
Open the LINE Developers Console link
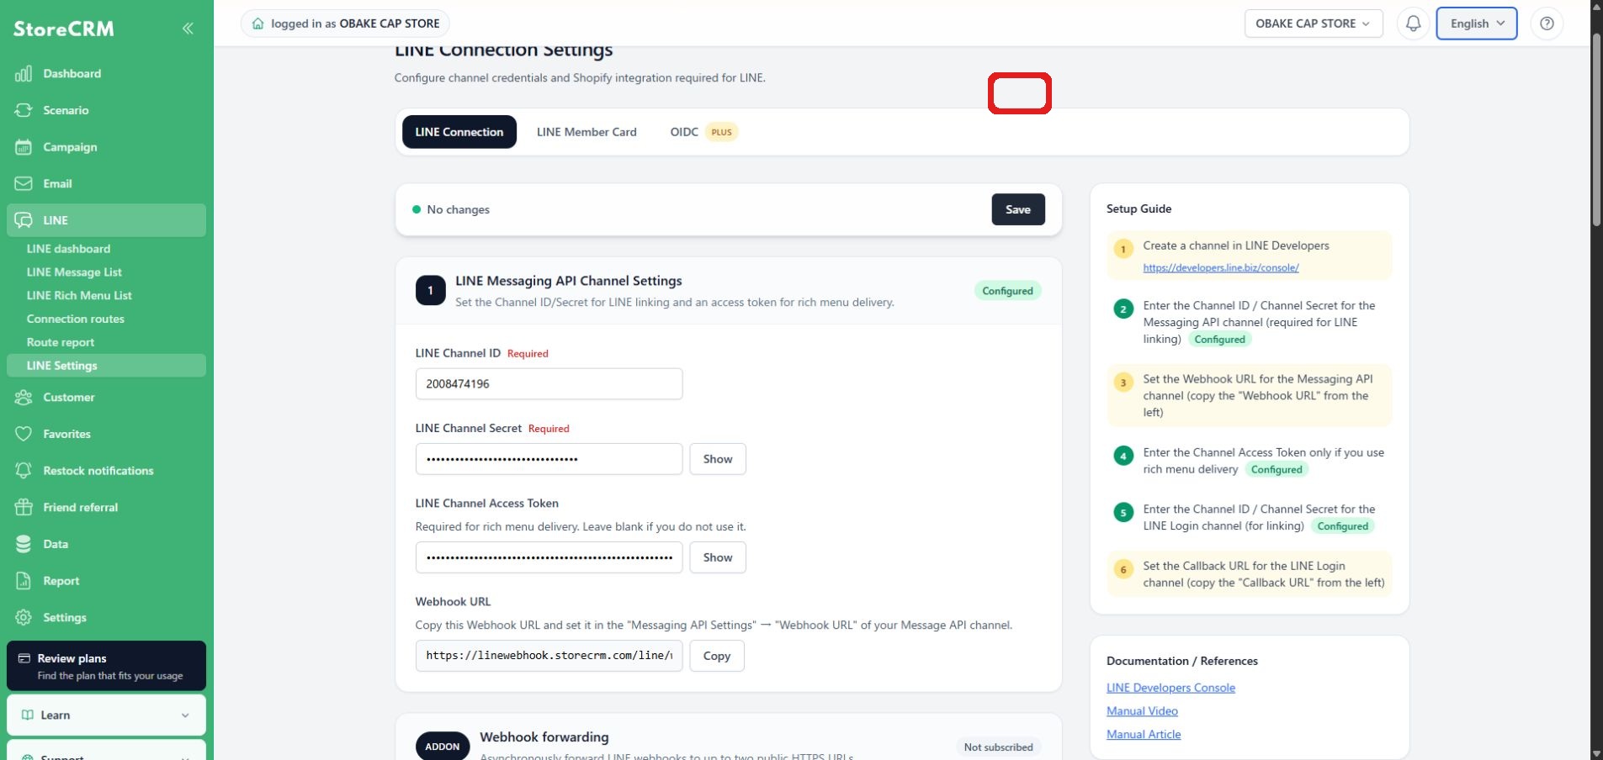[1170, 688]
